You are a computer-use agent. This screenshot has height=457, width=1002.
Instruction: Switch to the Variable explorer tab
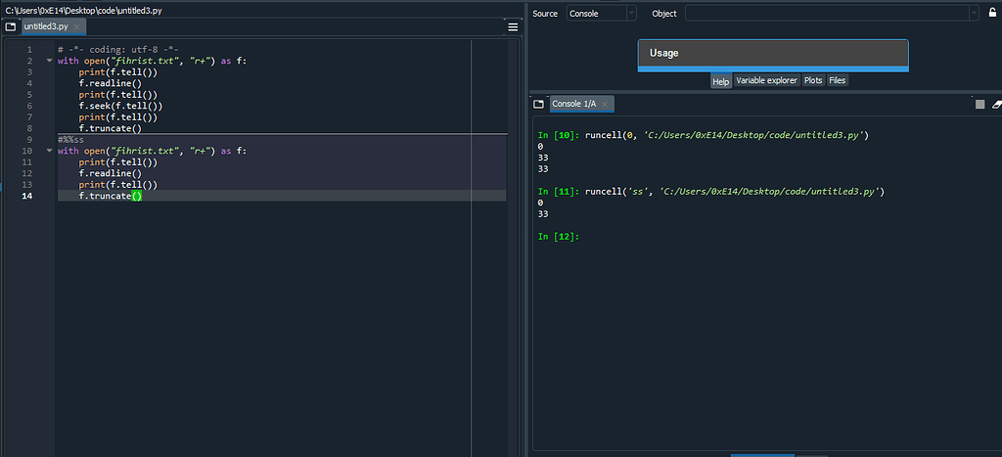(x=766, y=81)
